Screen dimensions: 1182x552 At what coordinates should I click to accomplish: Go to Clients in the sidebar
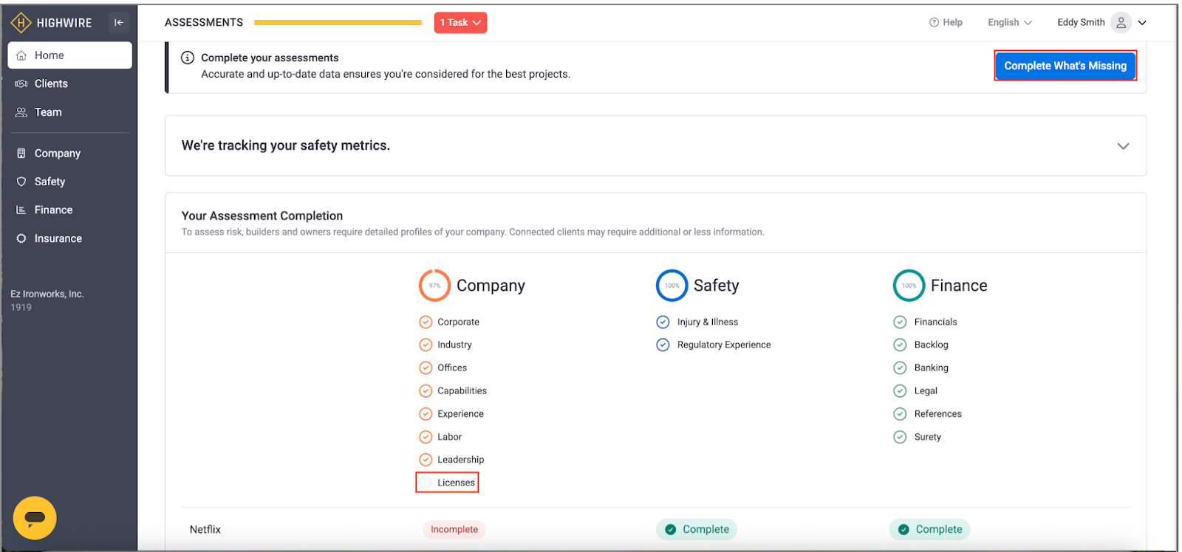51,83
